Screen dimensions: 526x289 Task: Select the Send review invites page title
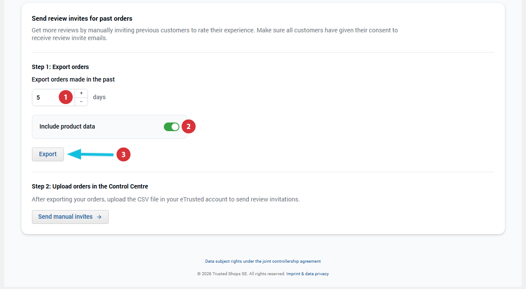click(x=81, y=18)
